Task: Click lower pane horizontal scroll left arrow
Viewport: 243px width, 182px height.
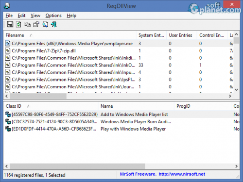Action: tap(7, 166)
